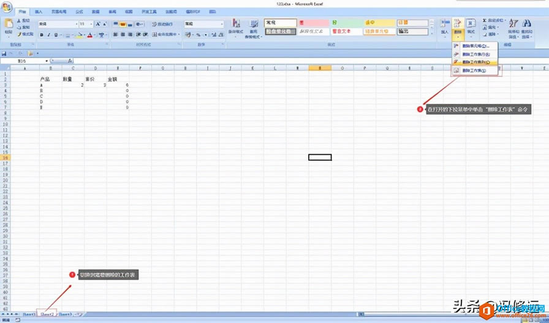Click the Copy button
Viewport: 549px width, 323px height.
click(24, 28)
